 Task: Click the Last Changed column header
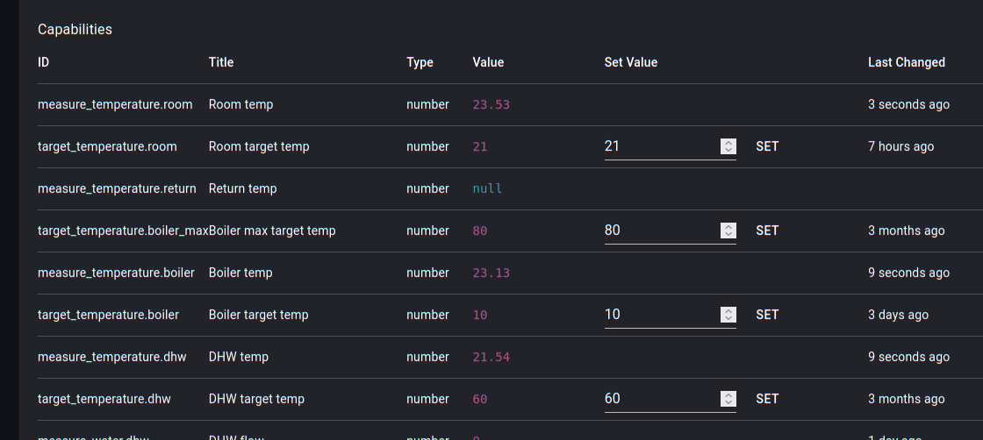906,63
